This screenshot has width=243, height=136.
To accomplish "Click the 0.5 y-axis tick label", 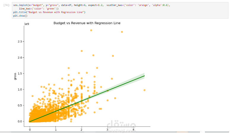I will tap(20, 106).
